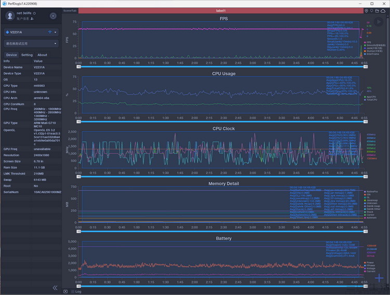The height and width of the screenshot is (295, 390).
Task: Toggle Current series in battery legend
Action: coord(370,272)
